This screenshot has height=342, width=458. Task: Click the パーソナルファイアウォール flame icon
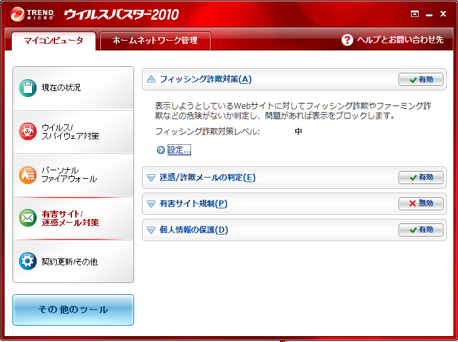tap(27, 175)
